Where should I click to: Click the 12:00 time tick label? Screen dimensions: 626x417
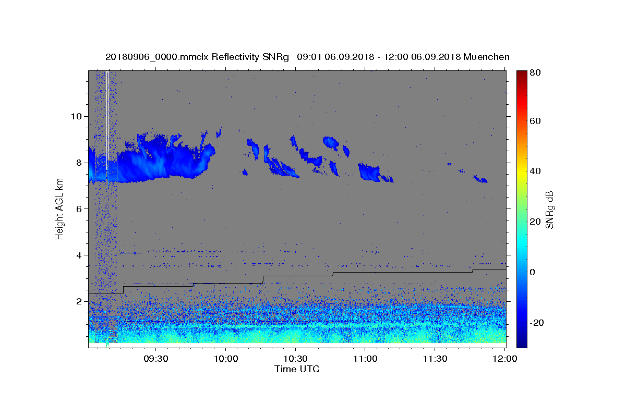504,359
